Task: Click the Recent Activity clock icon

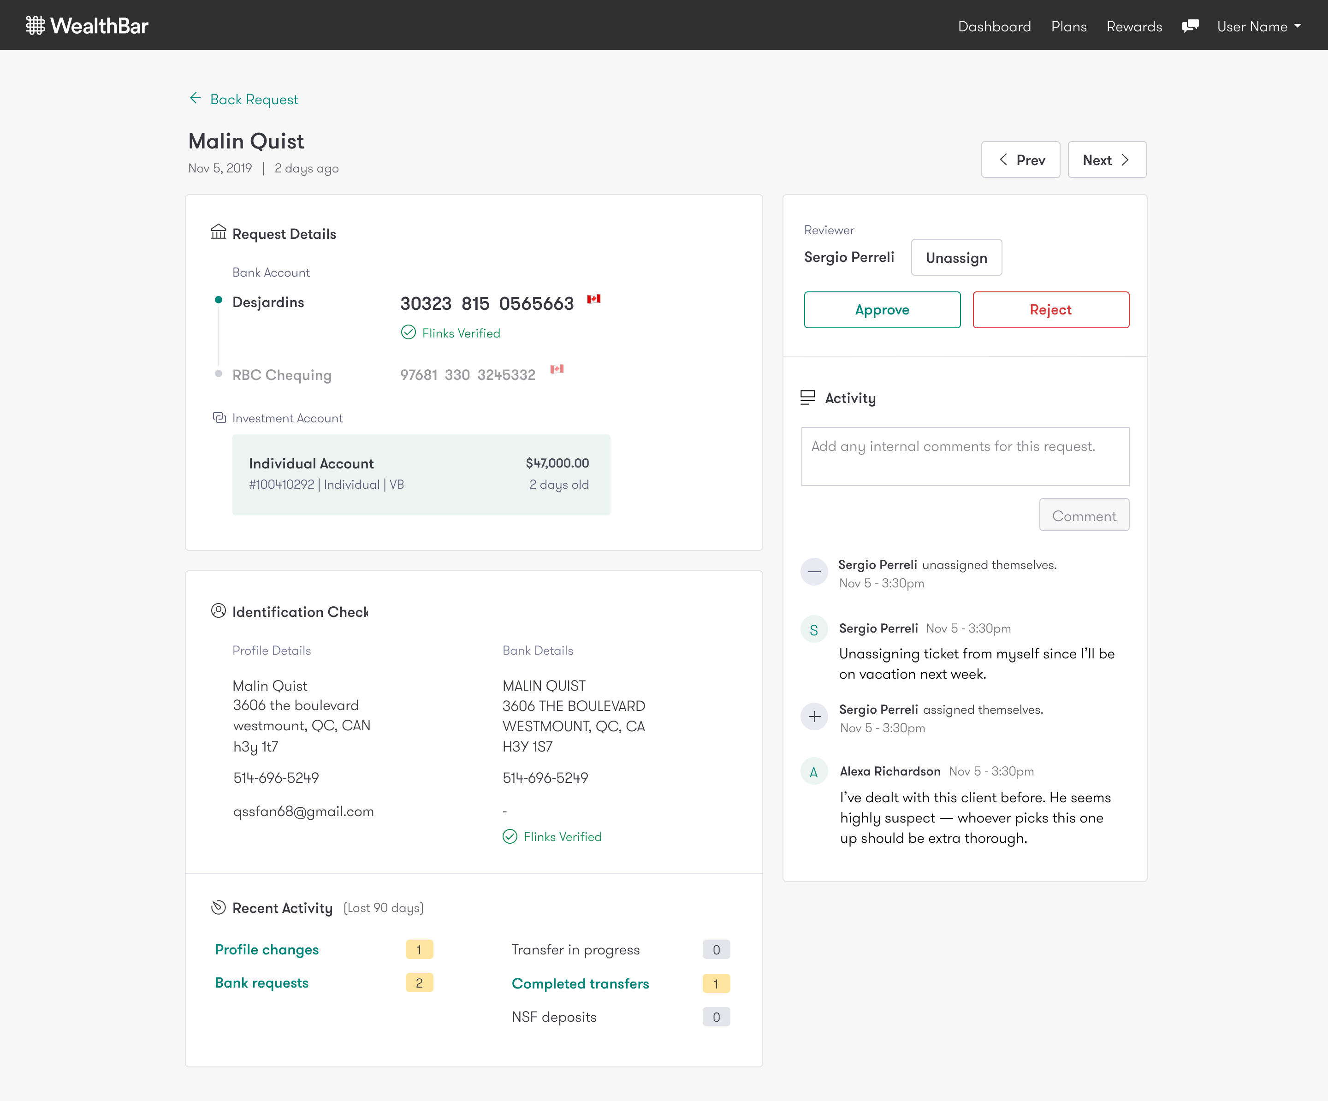Action: 218,907
